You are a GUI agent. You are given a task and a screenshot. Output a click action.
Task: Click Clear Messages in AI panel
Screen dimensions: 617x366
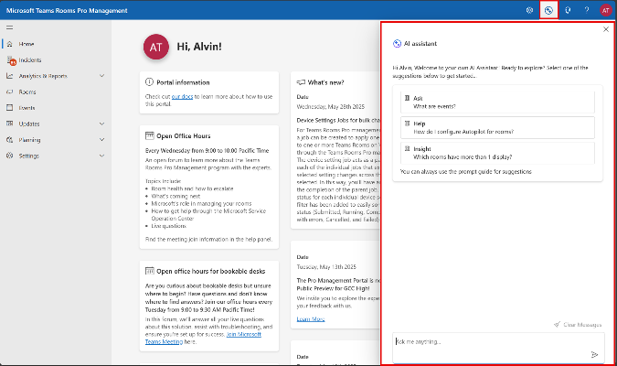pos(578,325)
